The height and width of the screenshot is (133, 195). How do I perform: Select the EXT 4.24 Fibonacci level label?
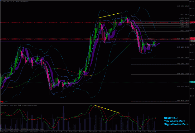[x=183, y=100]
